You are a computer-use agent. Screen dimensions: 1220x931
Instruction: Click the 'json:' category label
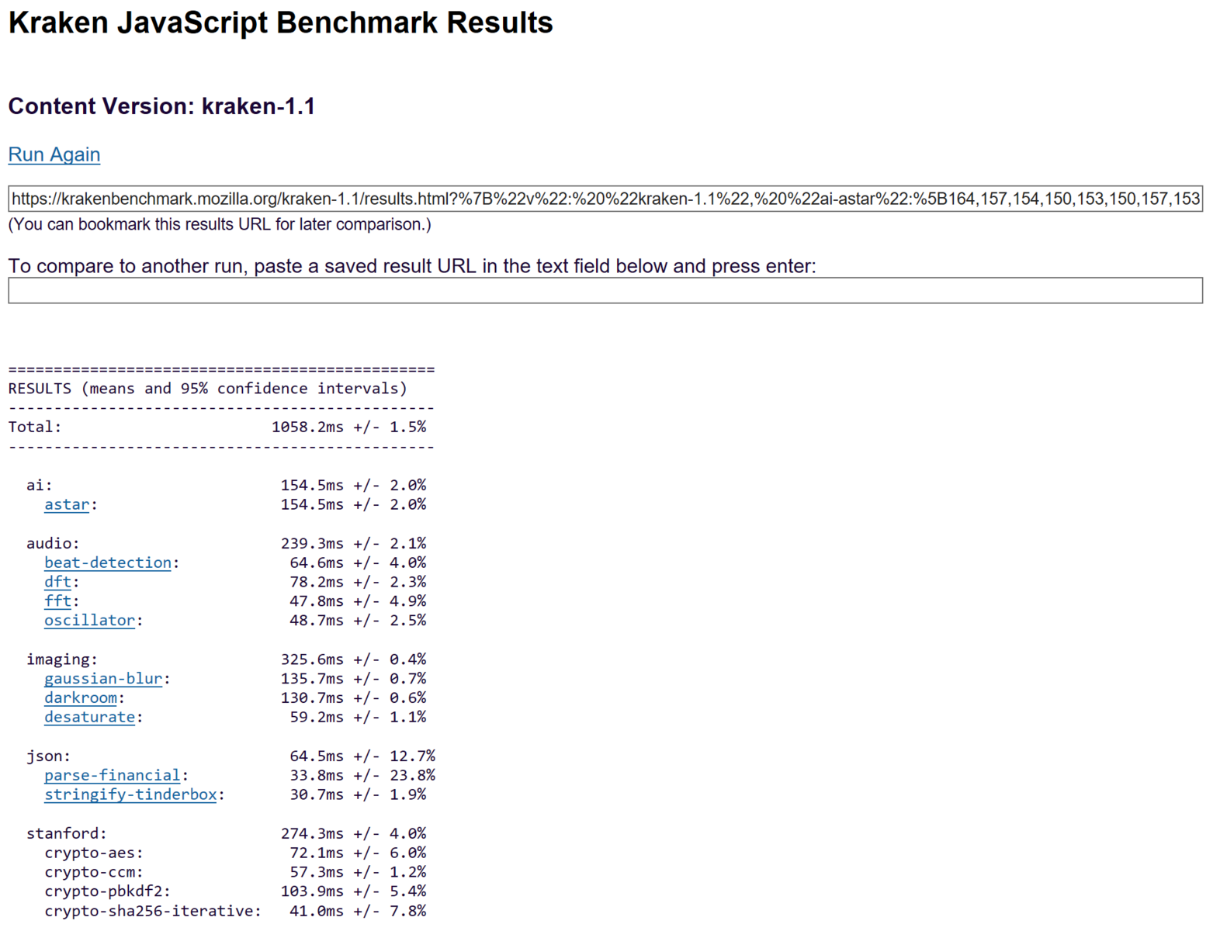pyautogui.click(x=48, y=756)
